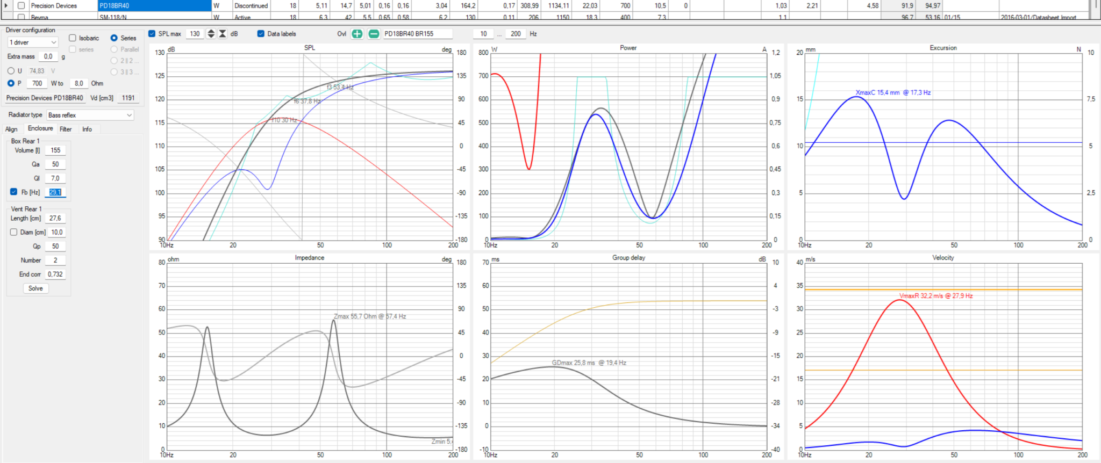This screenshot has width=1101, height=463.
Task: Click the SPL chart title
Action: (x=310, y=48)
